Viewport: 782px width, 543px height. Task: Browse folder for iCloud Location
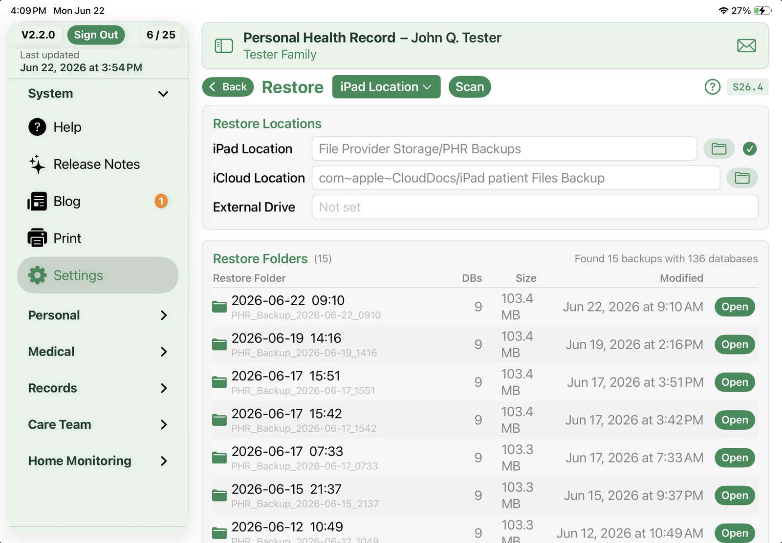click(742, 178)
